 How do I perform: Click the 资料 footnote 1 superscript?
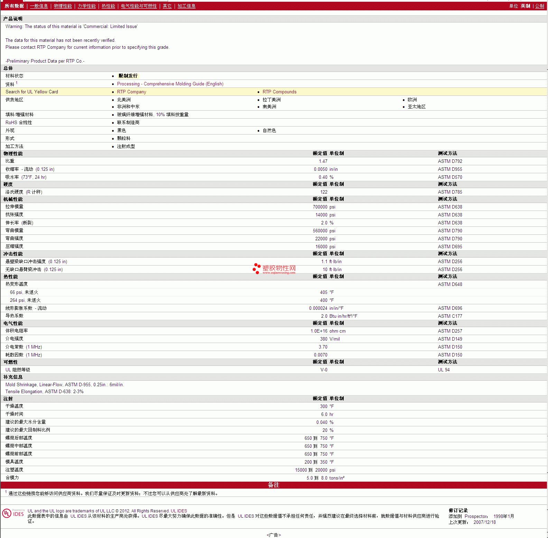pyautogui.click(x=17, y=83)
